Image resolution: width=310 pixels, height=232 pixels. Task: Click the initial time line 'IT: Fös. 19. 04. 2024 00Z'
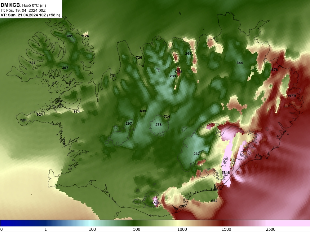23,10
